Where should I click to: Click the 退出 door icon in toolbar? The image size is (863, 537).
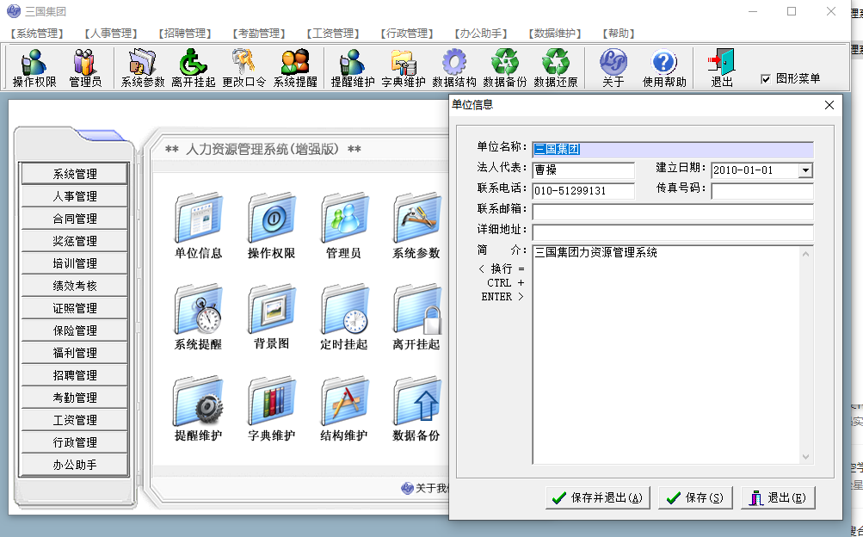tap(722, 68)
